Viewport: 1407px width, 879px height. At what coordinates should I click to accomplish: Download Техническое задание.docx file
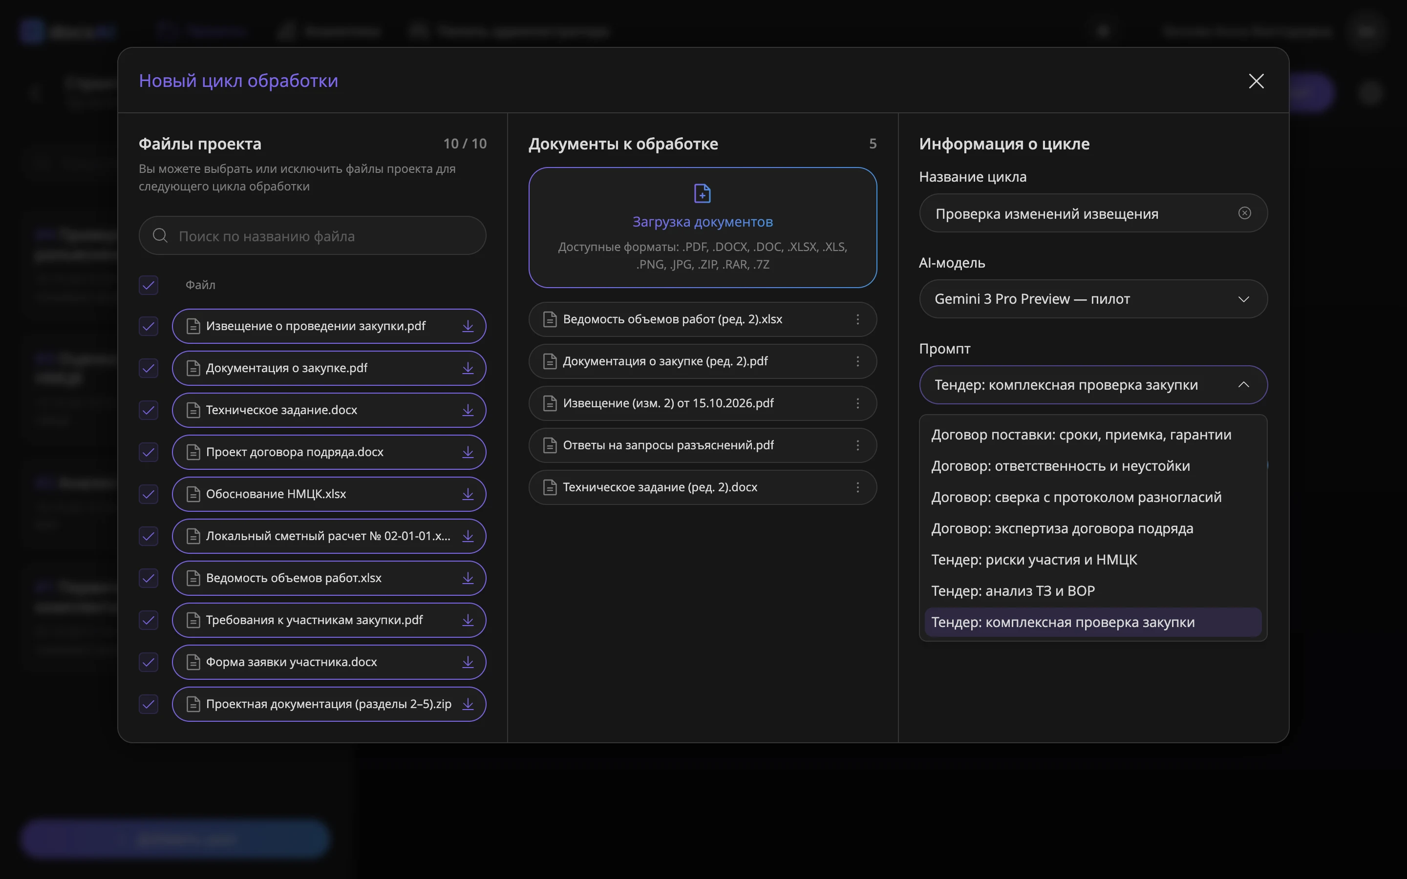(468, 410)
